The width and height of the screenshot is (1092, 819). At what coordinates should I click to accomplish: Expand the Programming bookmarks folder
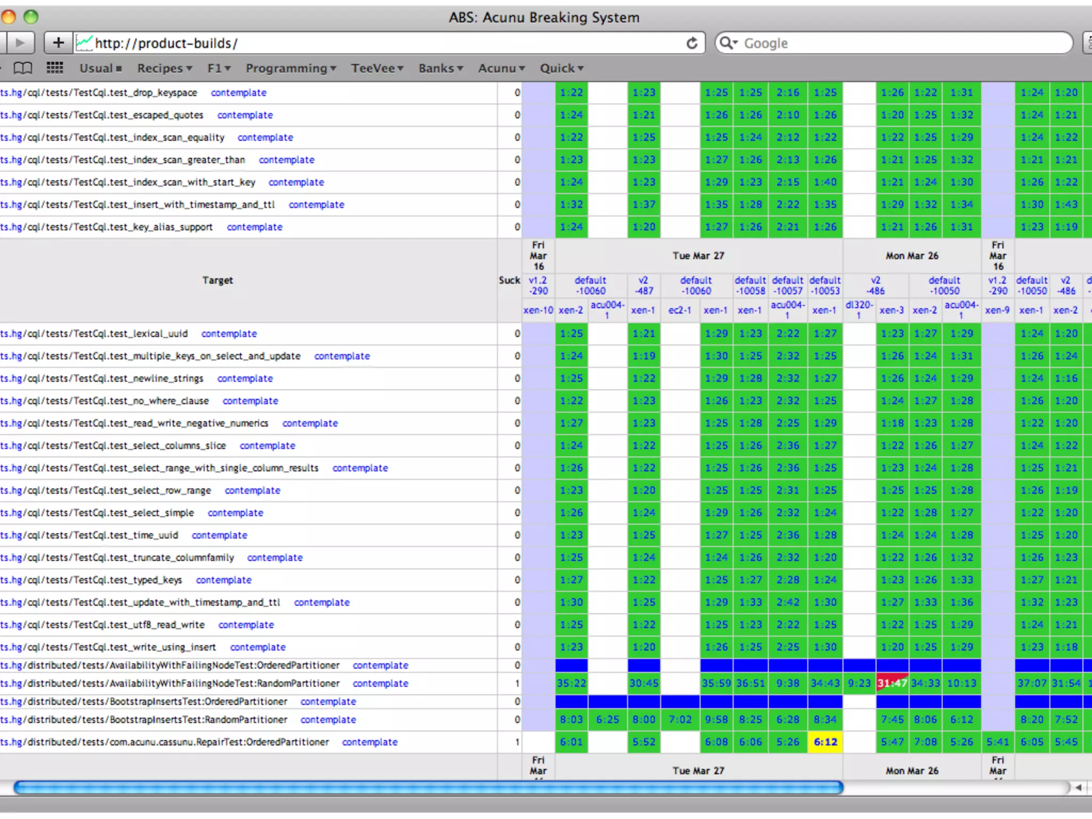tap(291, 68)
